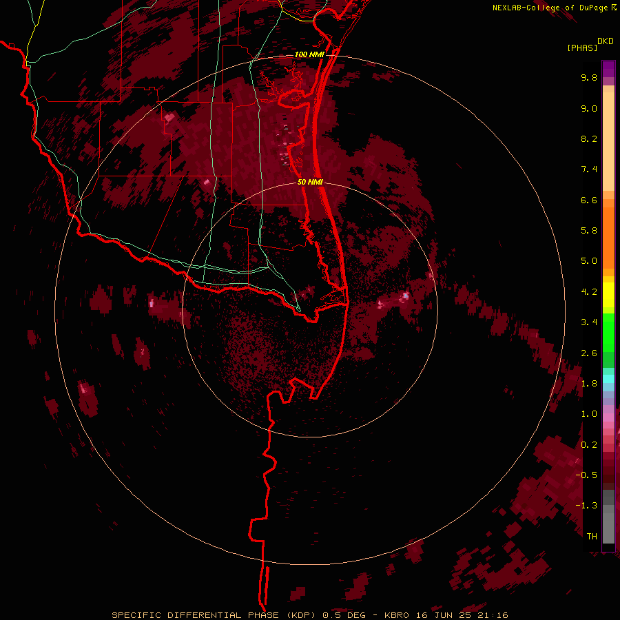Select the 9.0 value on color scale

coord(589,108)
